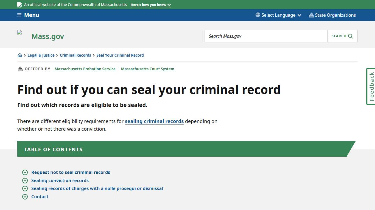Click the magnifier icon in the search button

(x=350, y=36)
